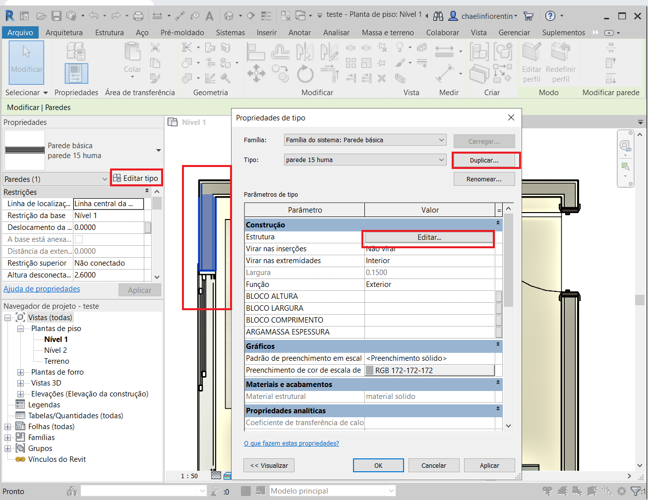
Task: Select the Rotate tool
Action: [305, 74]
